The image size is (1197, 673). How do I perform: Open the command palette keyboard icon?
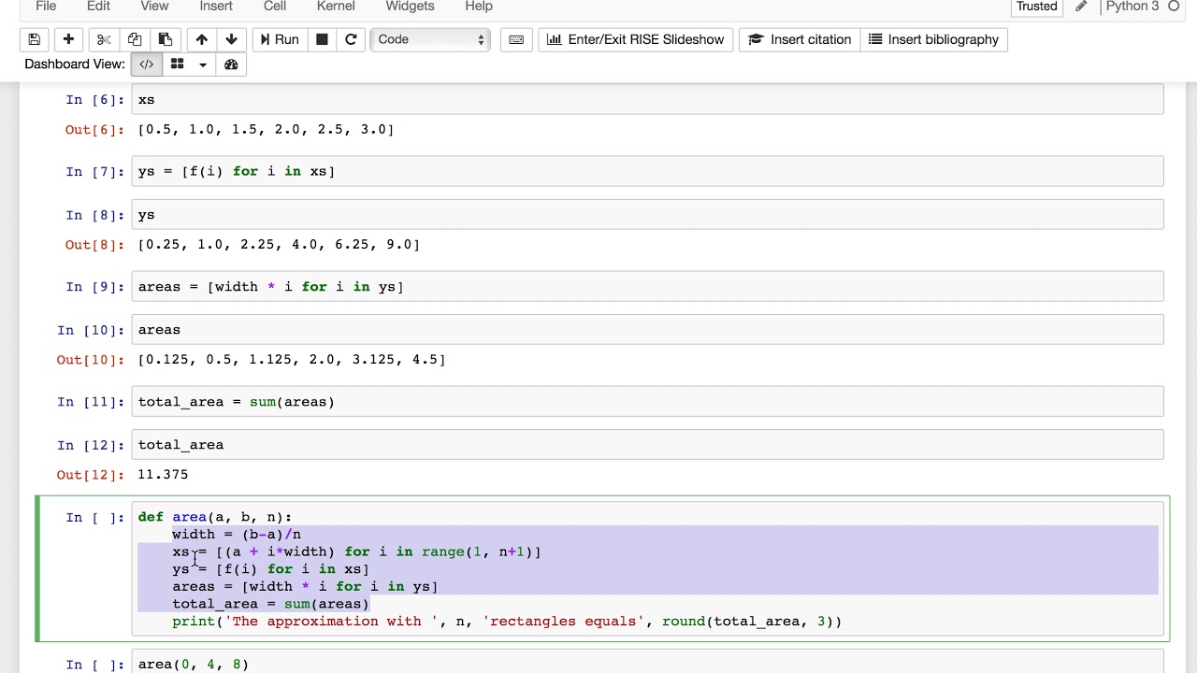[515, 39]
